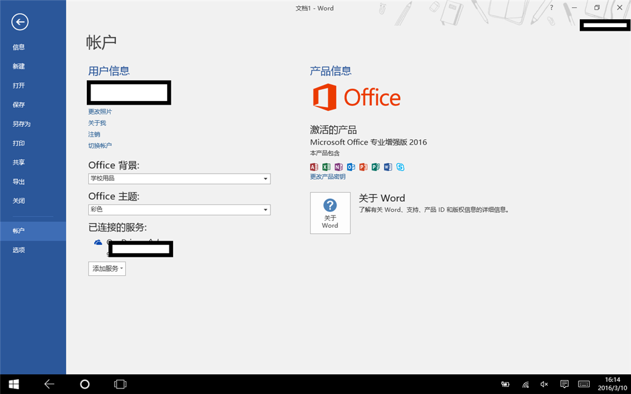The width and height of the screenshot is (631, 394).
Task: Minimize the Word window
Action: 575,7
